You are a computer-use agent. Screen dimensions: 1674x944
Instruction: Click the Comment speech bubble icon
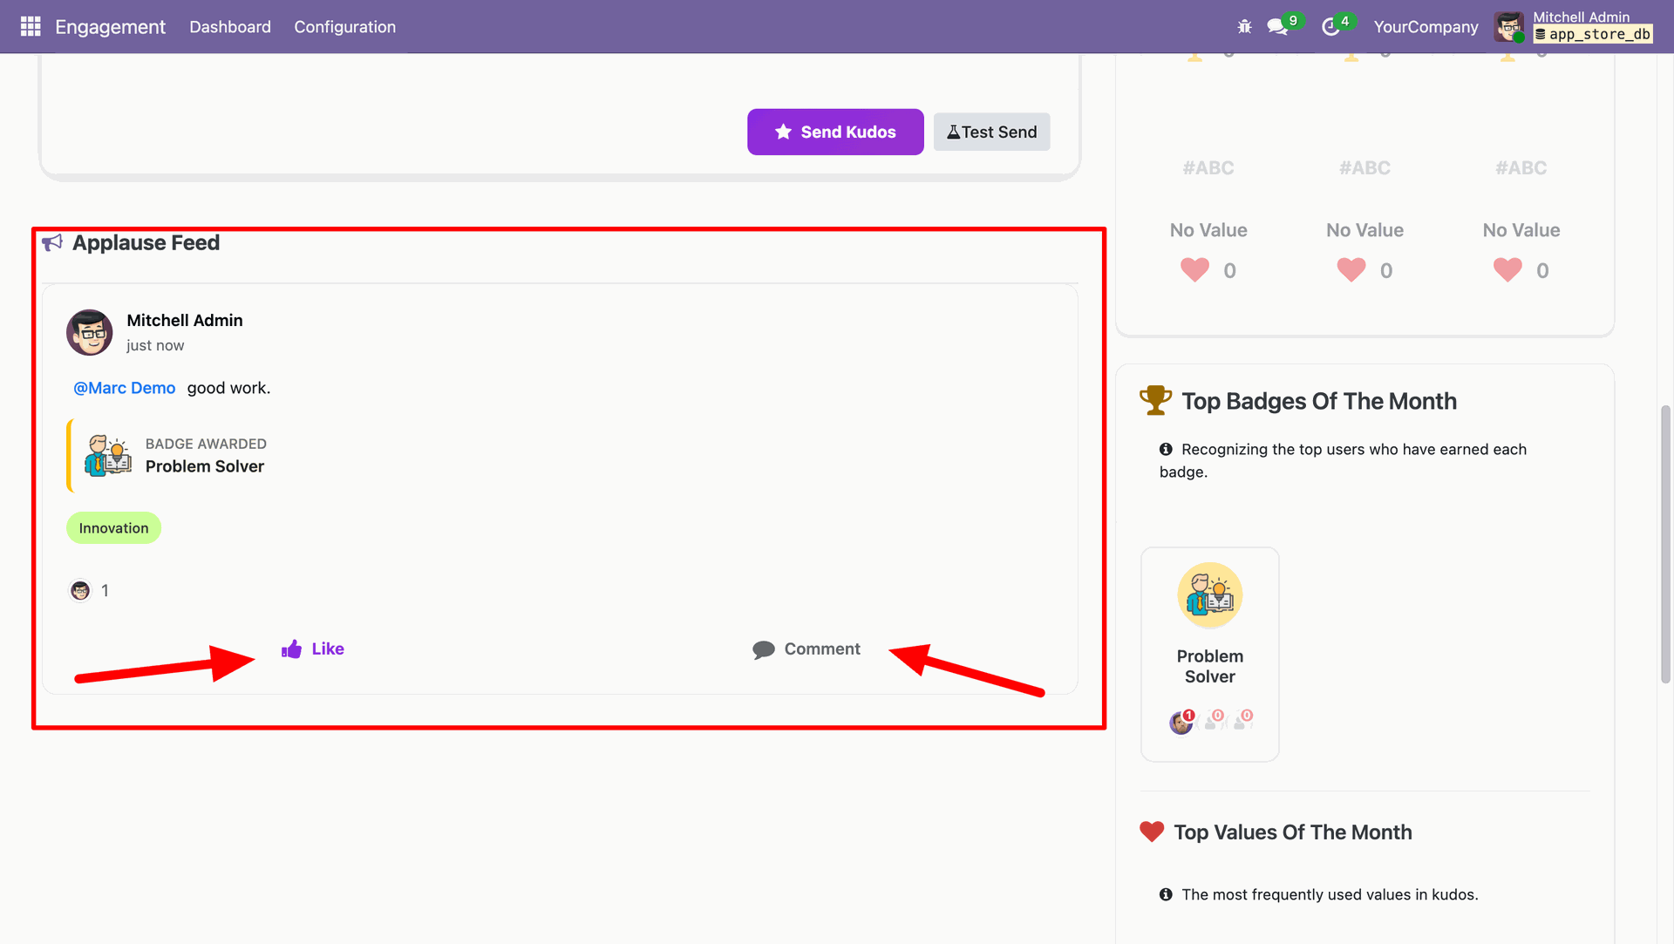(764, 649)
